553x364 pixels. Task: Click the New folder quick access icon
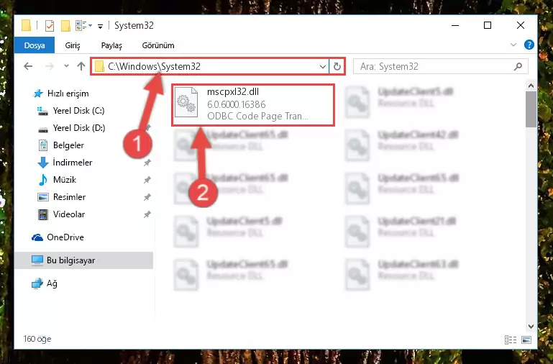coord(65,26)
